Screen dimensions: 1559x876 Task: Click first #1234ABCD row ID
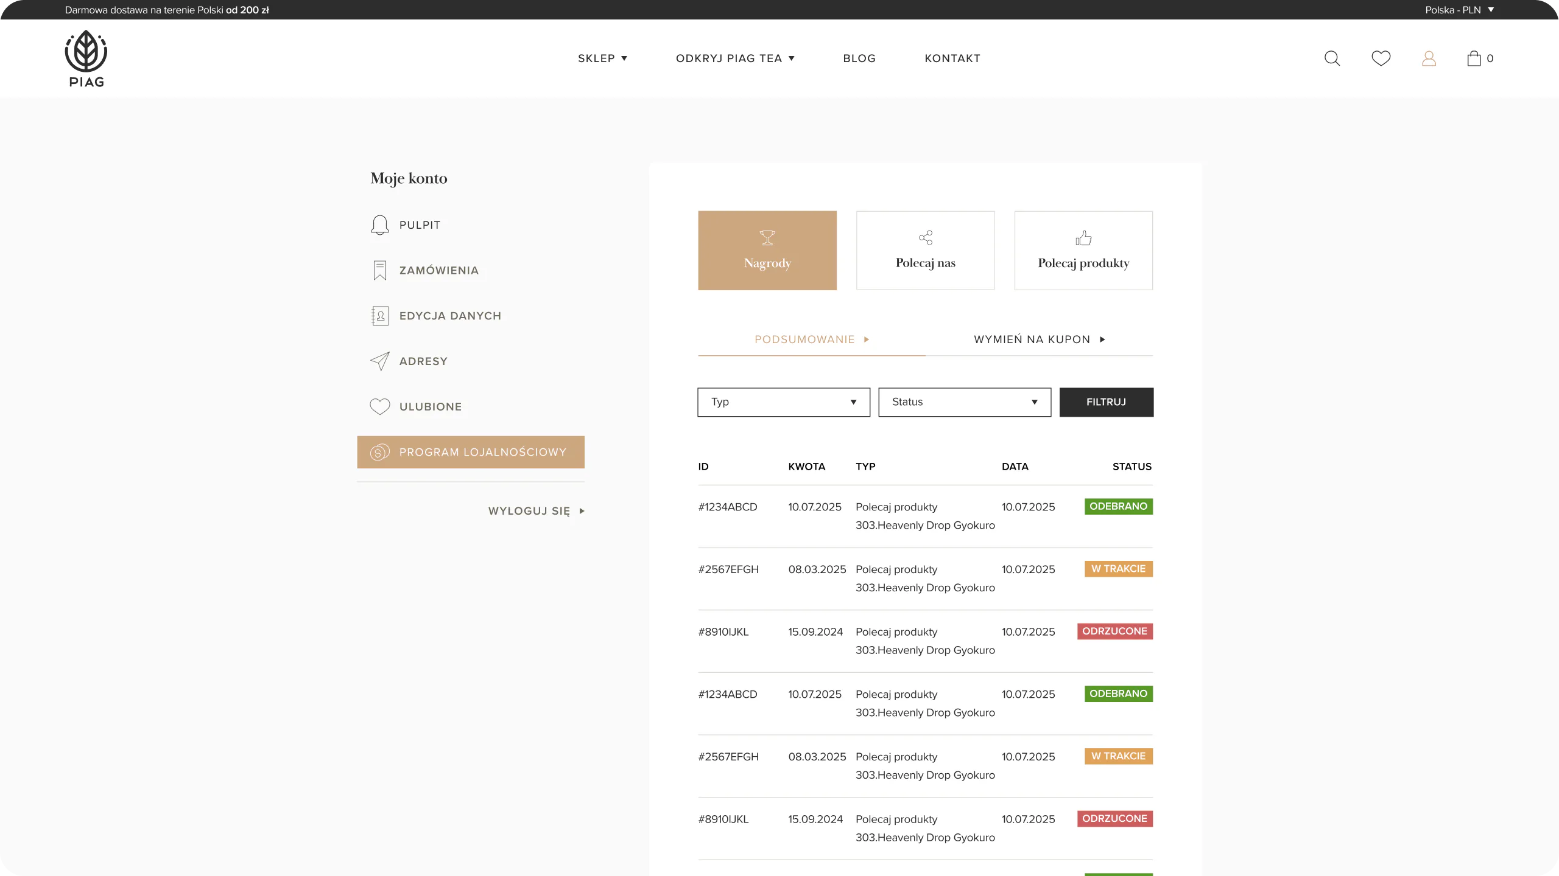click(x=728, y=507)
